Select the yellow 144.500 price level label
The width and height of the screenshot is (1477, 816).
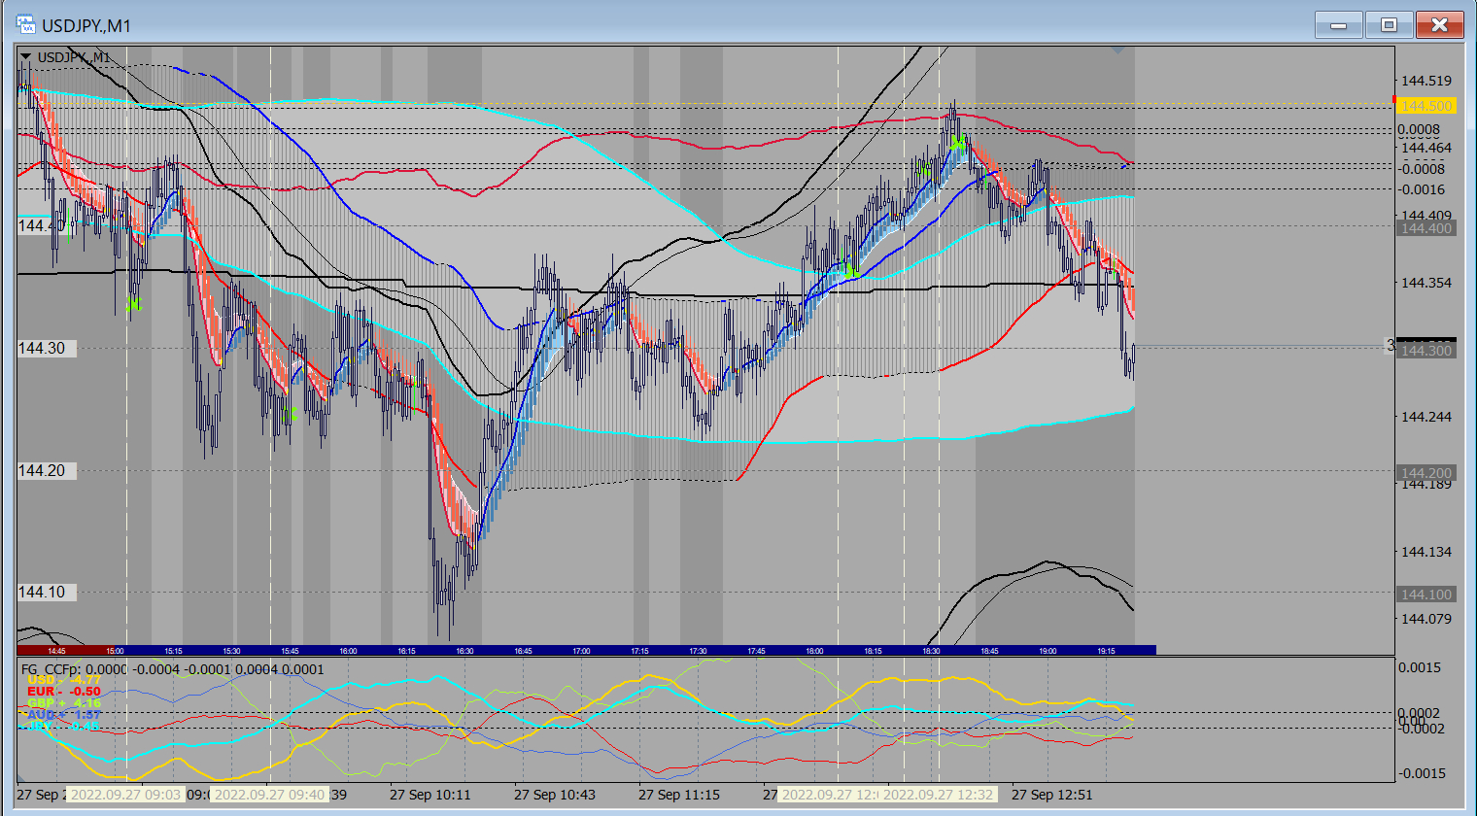pyautogui.click(x=1426, y=106)
